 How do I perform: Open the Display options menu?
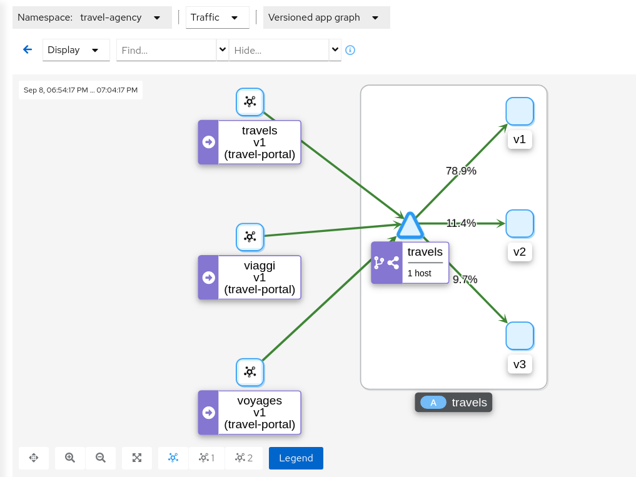pyautogui.click(x=76, y=50)
